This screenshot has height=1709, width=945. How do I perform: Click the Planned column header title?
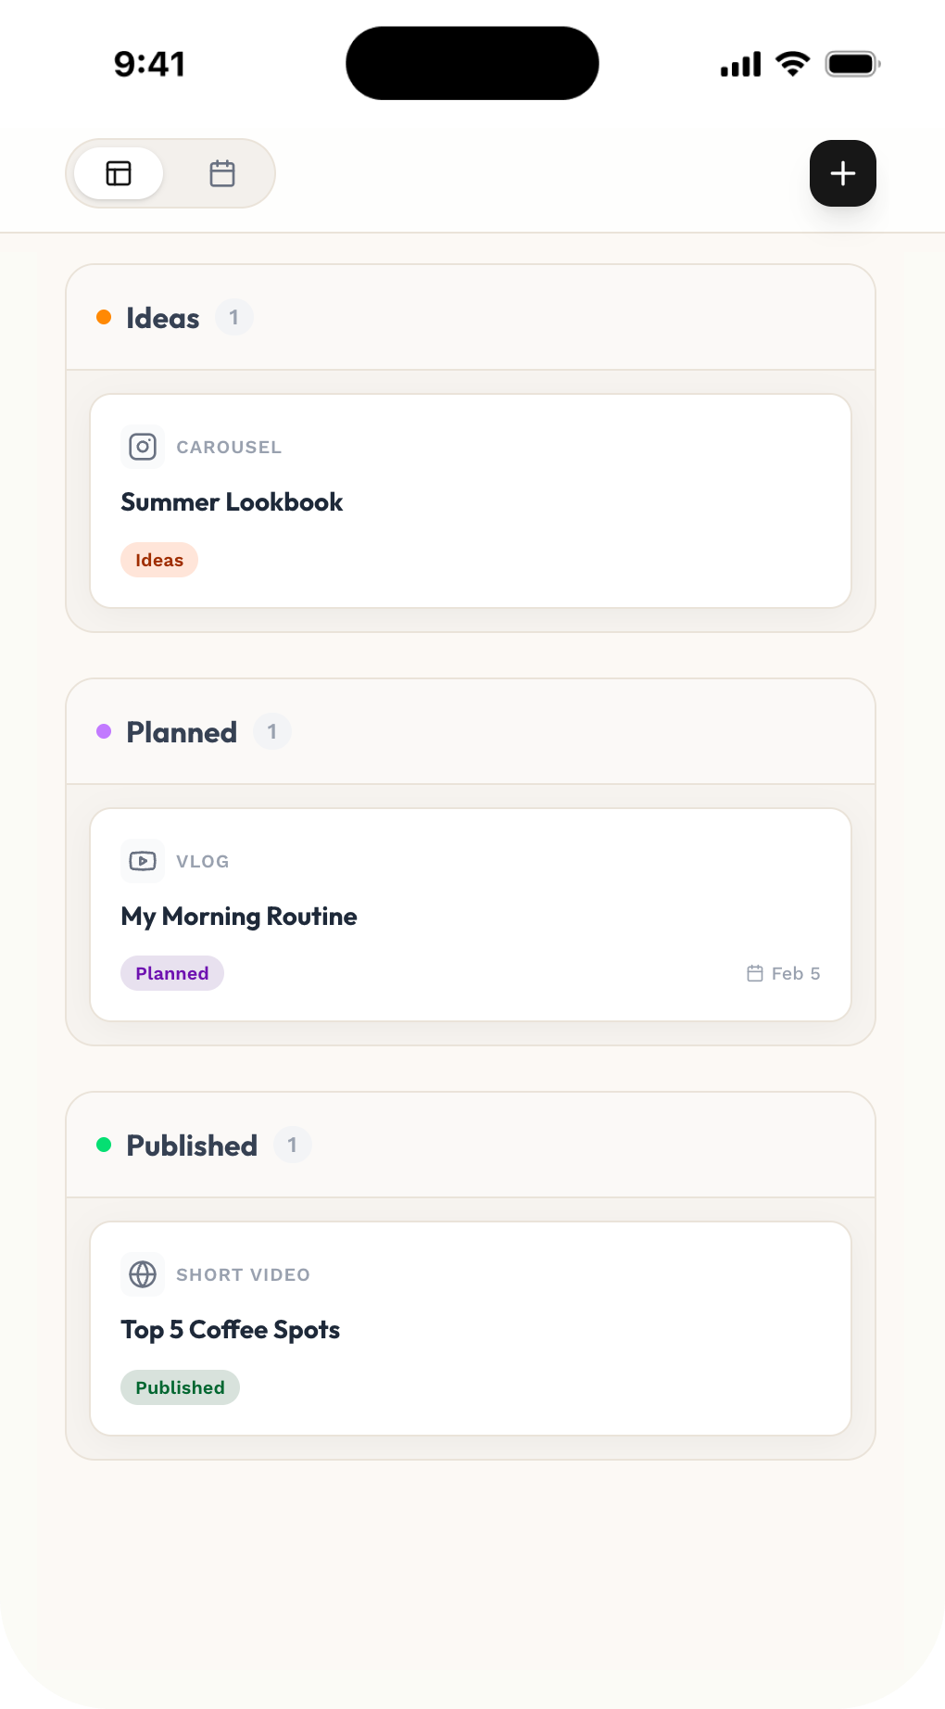(x=182, y=732)
